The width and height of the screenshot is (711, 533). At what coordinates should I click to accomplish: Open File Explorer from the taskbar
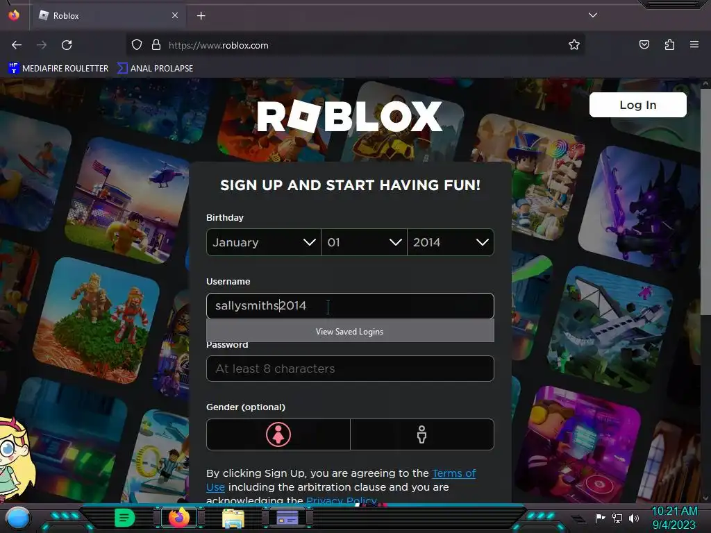click(233, 518)
